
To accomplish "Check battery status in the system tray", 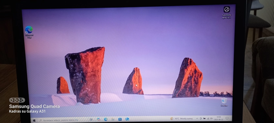I will [204, 118].
